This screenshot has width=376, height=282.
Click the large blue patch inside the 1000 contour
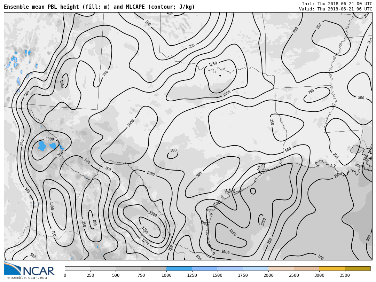[42, 146]
